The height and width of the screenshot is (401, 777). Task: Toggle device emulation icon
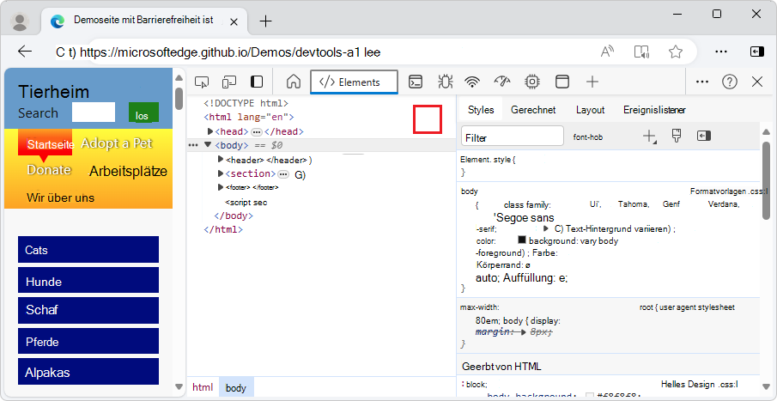229,82
